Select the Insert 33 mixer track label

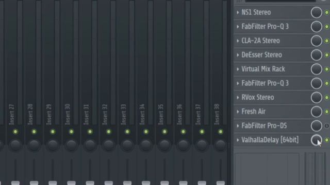pyautogui.click(x=123, y=114)
